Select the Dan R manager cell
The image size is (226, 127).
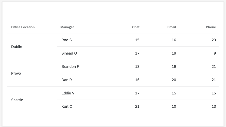pos(67,80)
